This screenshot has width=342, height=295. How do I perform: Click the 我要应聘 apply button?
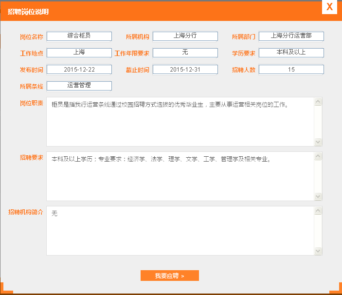169,276
